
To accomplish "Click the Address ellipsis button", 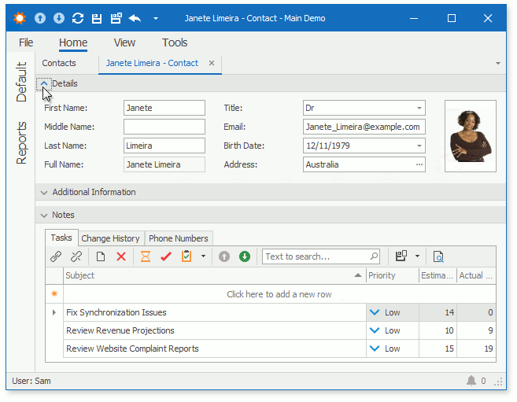I will coord(419,164).
